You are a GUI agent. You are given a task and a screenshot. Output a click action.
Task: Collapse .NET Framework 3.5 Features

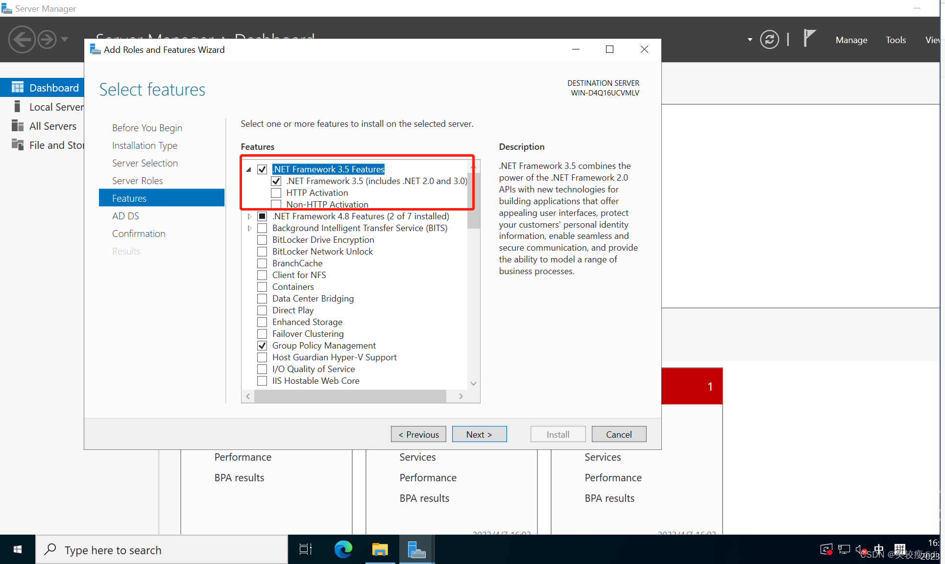[249, 169]
